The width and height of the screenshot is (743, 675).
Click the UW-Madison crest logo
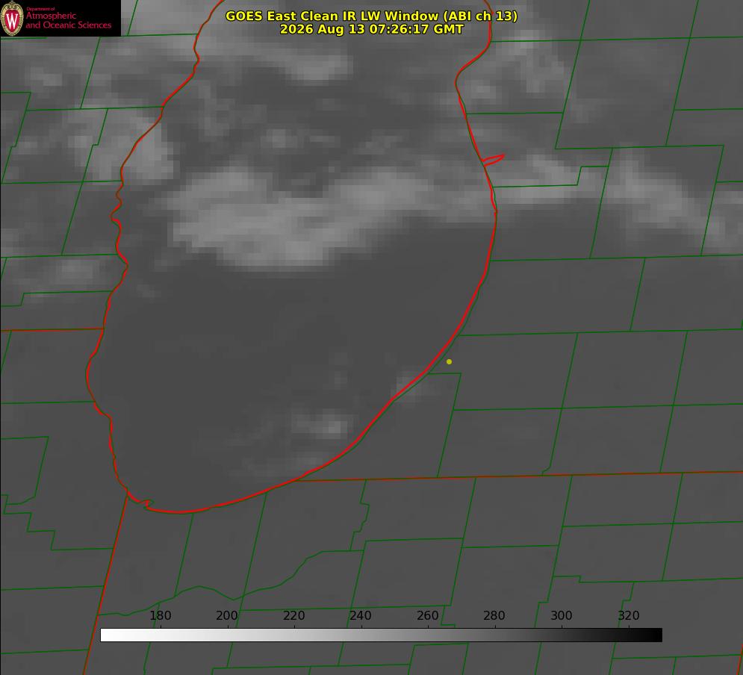click(12, 18)
